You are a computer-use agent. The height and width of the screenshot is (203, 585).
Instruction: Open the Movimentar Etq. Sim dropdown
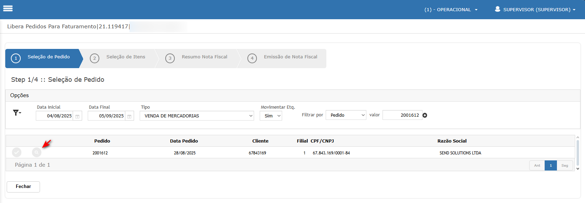point(271,116)
